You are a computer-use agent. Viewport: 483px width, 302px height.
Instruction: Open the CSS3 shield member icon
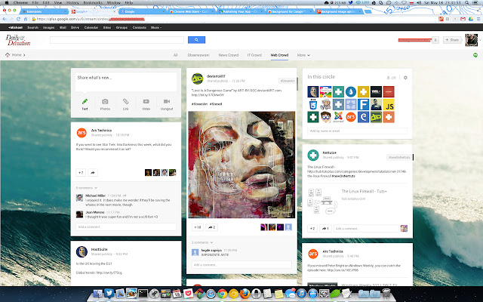[x=313, y=104]
